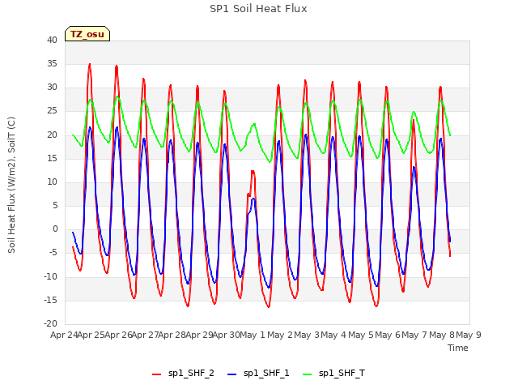Click the Apr 27 x-axis tick label
This screenshot has width=518, height=389.
point(145,335)
